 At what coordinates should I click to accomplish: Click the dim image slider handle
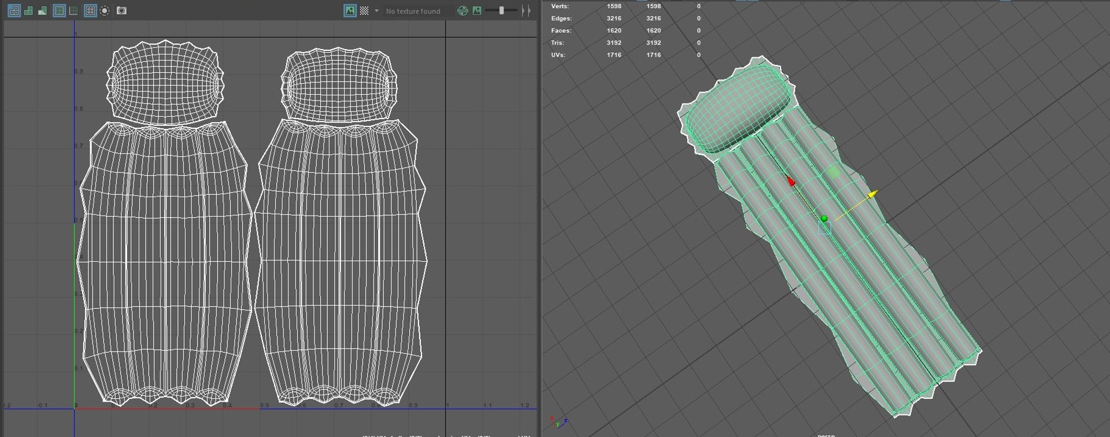501,10
